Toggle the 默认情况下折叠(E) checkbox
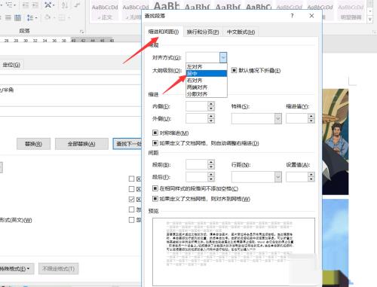Image resolution: width=377 pixels, height=287 pixels. [234, 70]
